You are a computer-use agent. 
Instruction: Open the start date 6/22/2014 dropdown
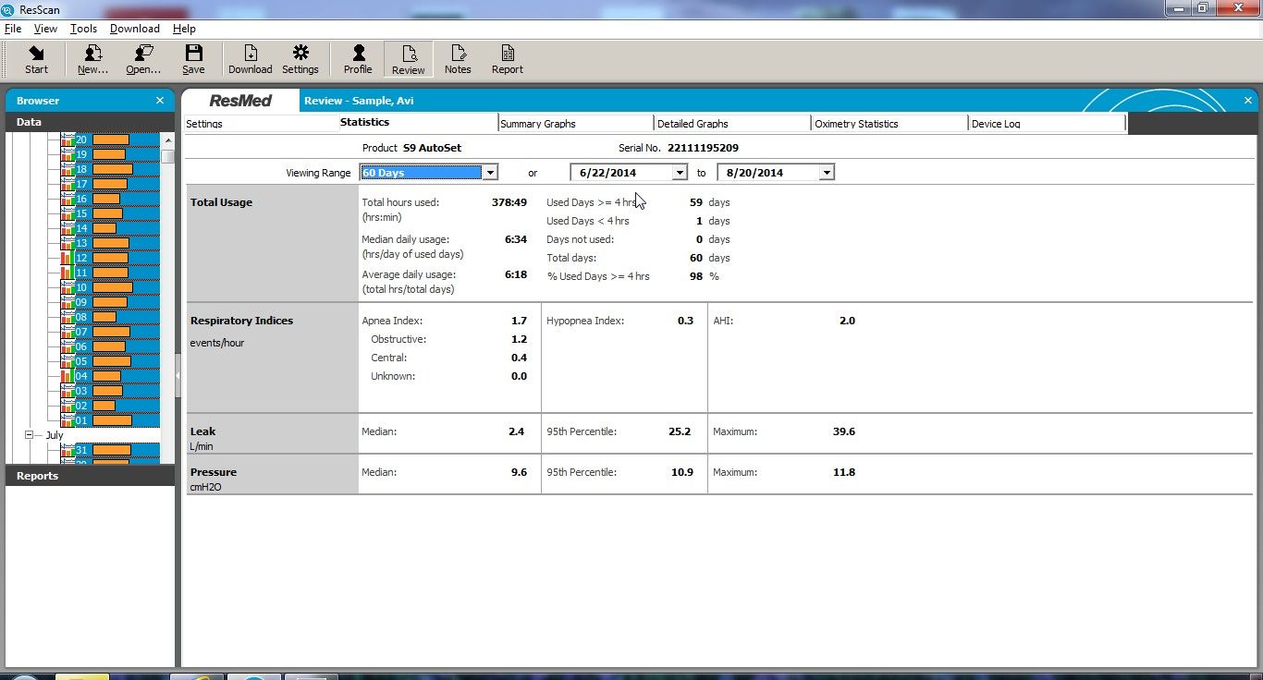coord(680,173)
